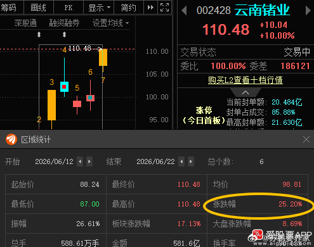Image resolution: width=314 pixels, height=247 pixels.
Task: Click the cyan candlestick numbered 4
Action: [64, 87]
